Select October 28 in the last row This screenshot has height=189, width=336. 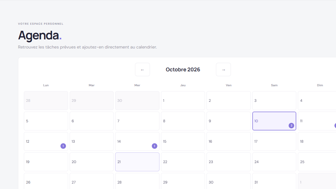click(x=137, y=181)
